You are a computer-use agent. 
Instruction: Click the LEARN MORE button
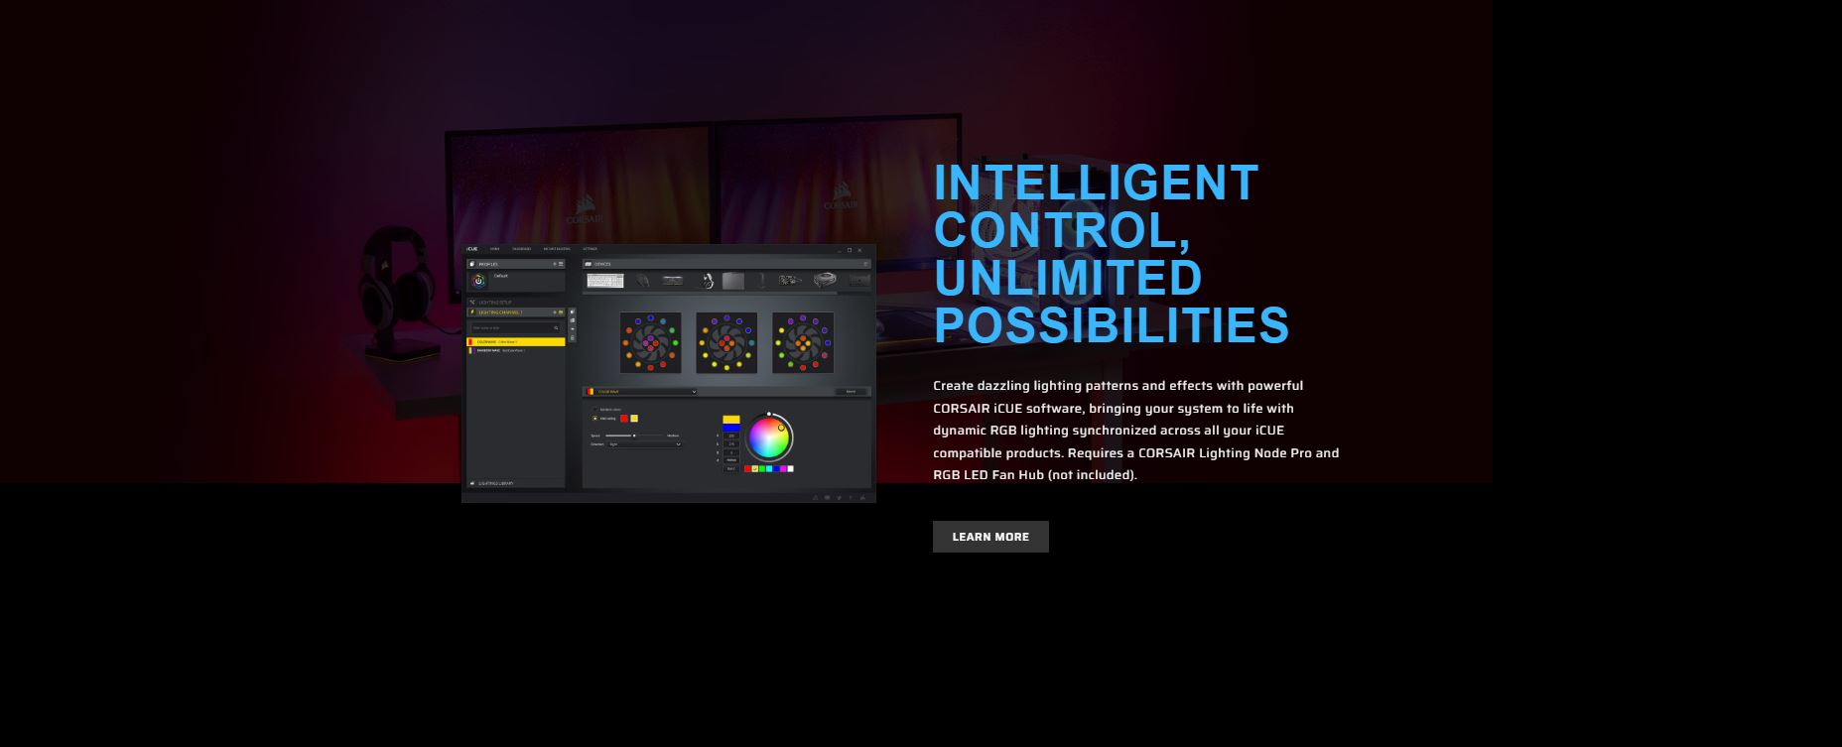990,537
